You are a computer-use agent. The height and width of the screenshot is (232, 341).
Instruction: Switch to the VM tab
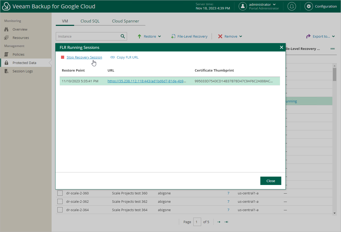[65, 21]
